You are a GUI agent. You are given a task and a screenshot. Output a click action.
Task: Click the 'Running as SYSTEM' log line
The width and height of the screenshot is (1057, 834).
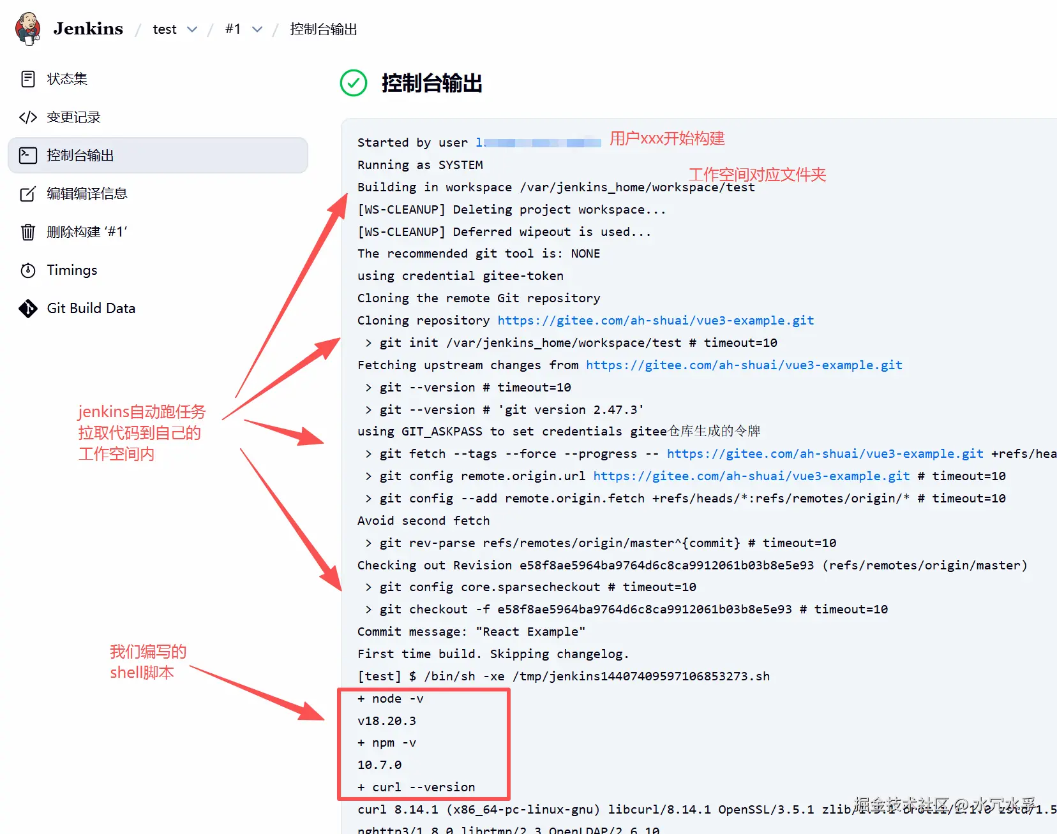[420, 165]
